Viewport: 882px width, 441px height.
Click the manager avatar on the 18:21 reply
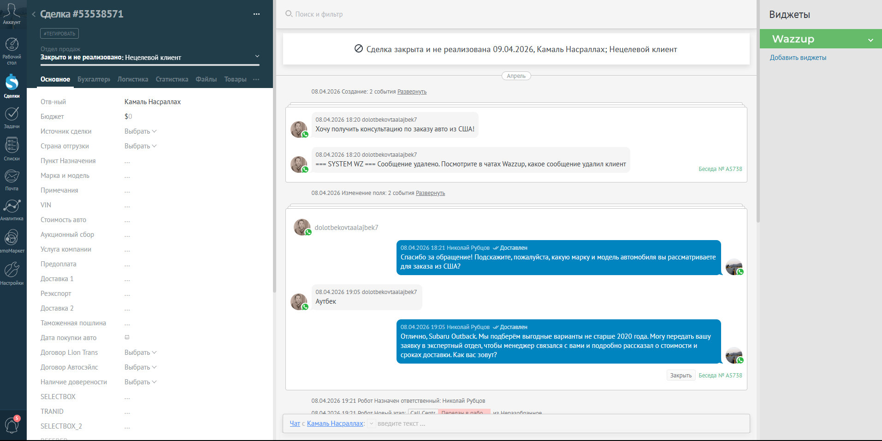(x=734, y=267)
